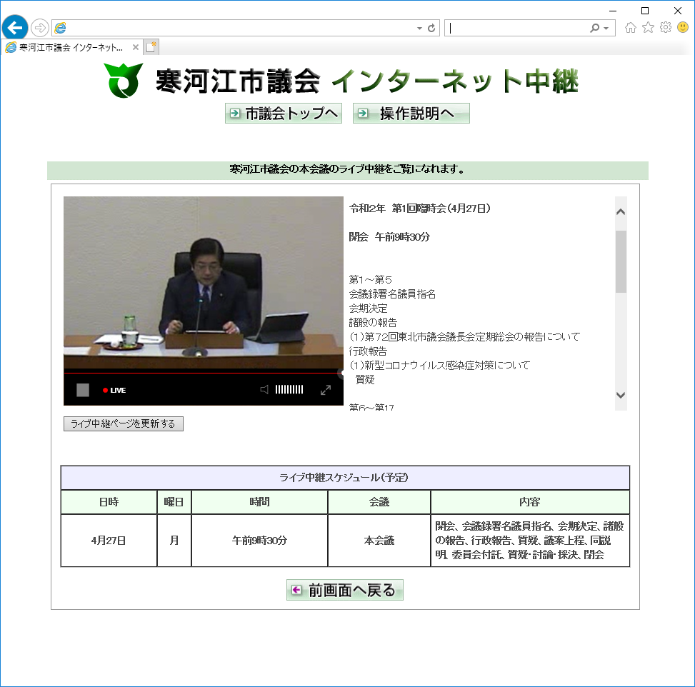Click the 会議録署名議員指名 agenda line
This screenshot has height=687, width=695.
click(392, 294)
